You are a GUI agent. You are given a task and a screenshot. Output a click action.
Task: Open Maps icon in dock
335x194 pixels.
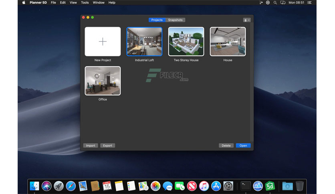143,186
